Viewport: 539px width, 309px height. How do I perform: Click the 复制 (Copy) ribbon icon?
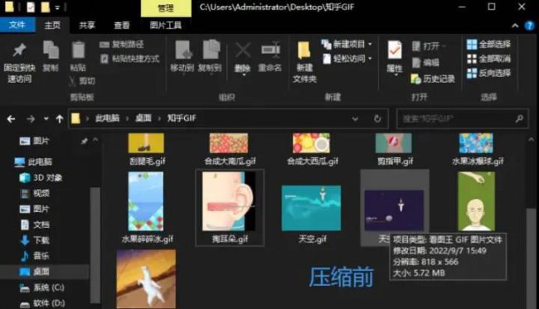pyautogui.click(x=51, y=56)
